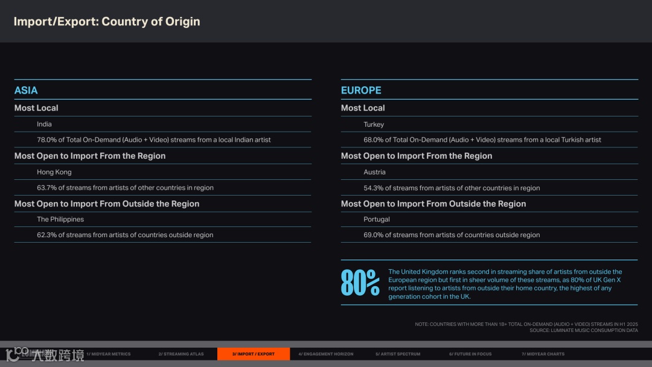This screenshot has width=652, height=367.
Task: Click the Hong Kong entry row
Action: [54, 172]
